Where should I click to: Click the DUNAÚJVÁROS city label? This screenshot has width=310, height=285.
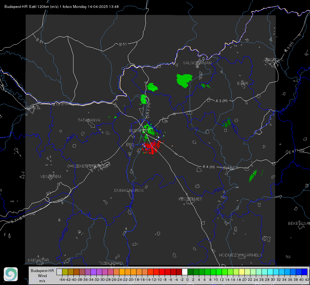click(129, 190)
